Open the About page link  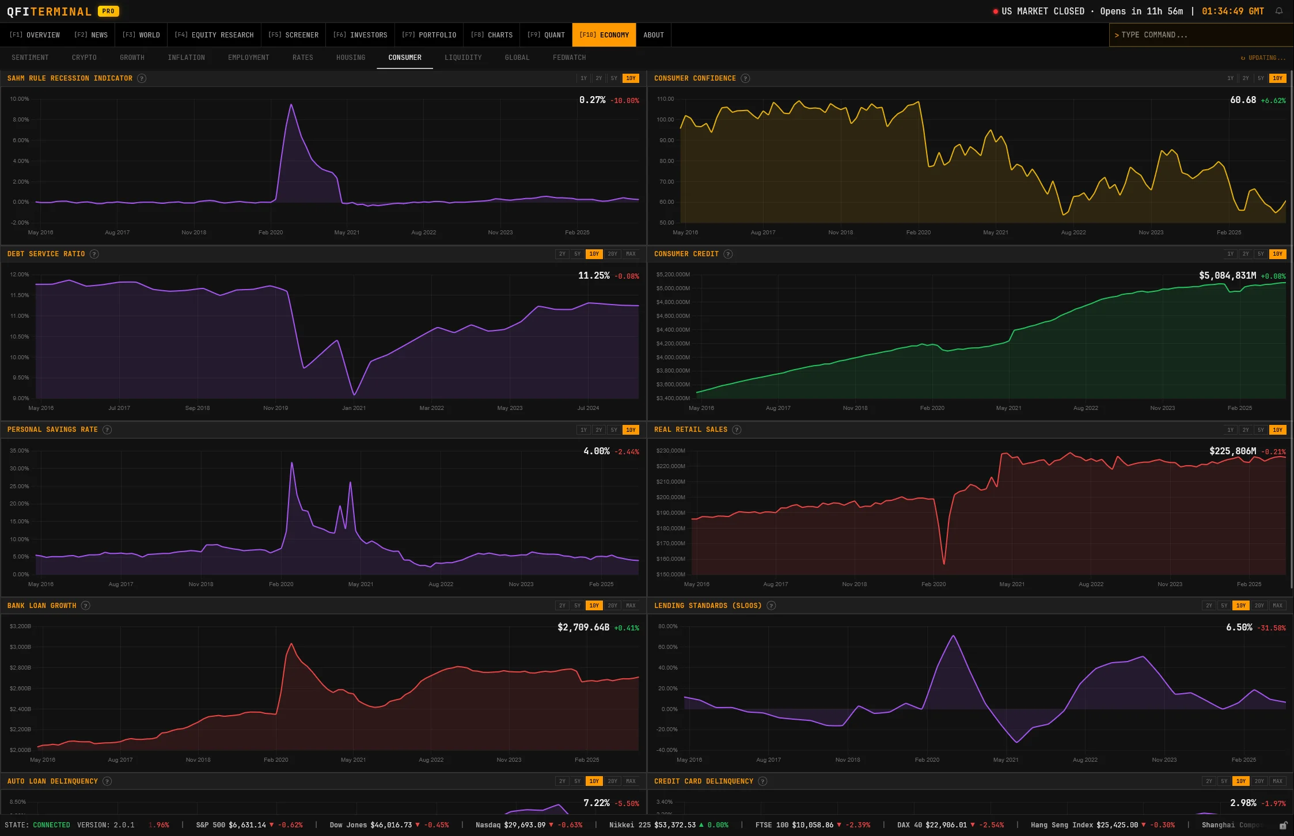point(653,35)
